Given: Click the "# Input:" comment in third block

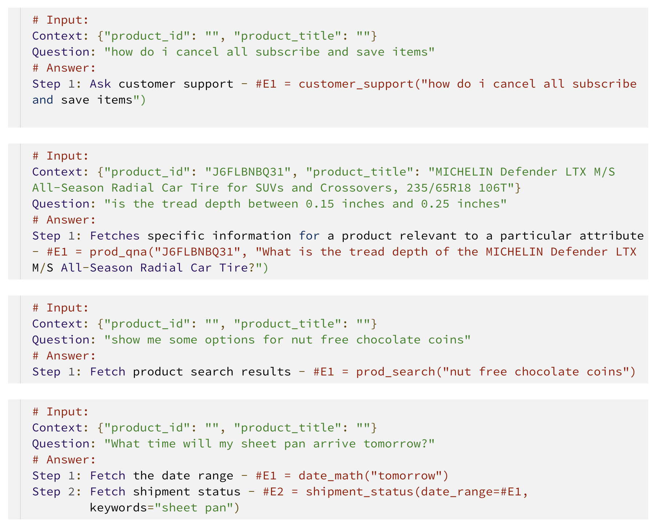Looking at the screenshot, I should pyautogui.click(x=60, y=308).
